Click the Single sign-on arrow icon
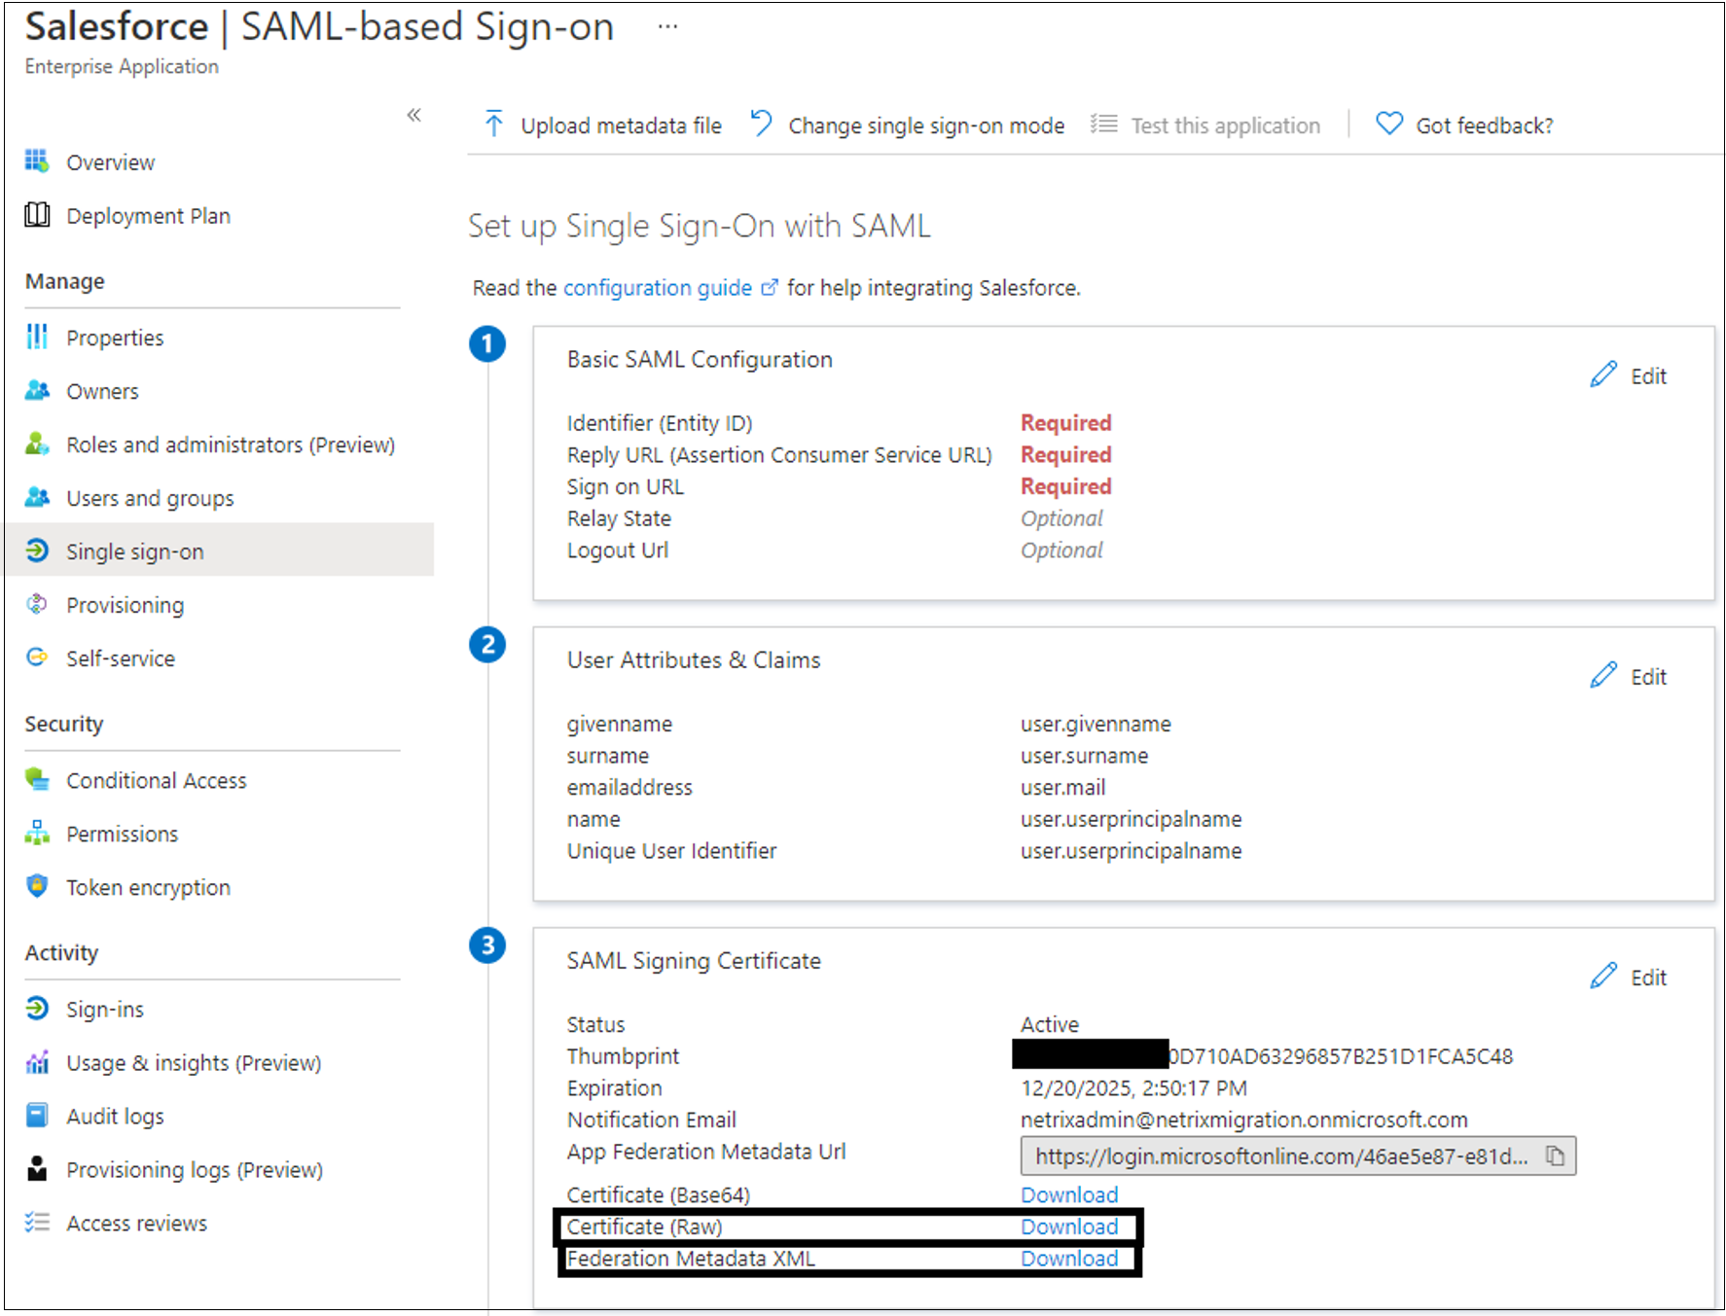Screen dimensions: 1726x1316 (x=37, y=551)
